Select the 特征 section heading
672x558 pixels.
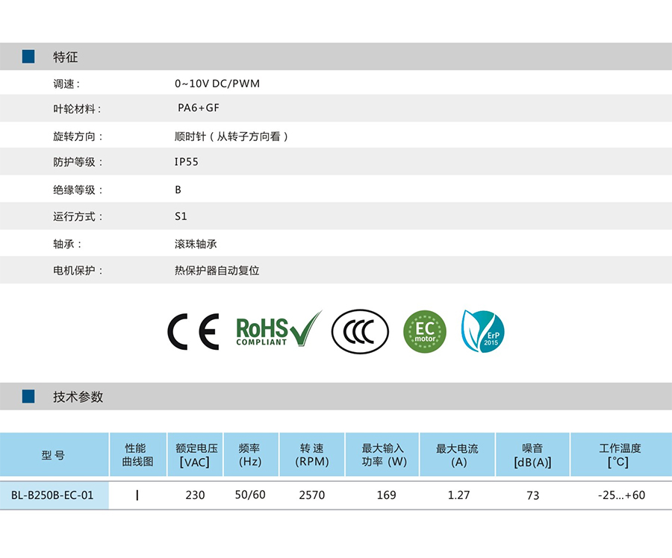pos(66,57)
